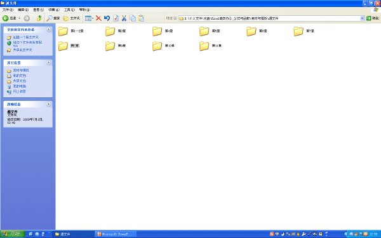The image size is (381, 238).
Task: Go up one folder level
Action: (x=39, y=18)
